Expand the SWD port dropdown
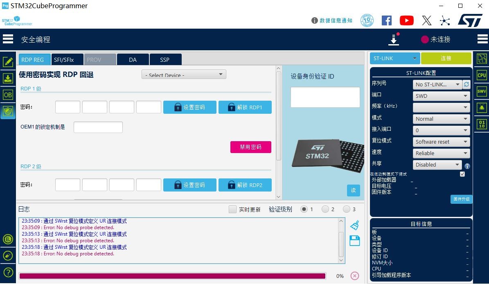Screen dimensions: 489x284 click(441, 96)
